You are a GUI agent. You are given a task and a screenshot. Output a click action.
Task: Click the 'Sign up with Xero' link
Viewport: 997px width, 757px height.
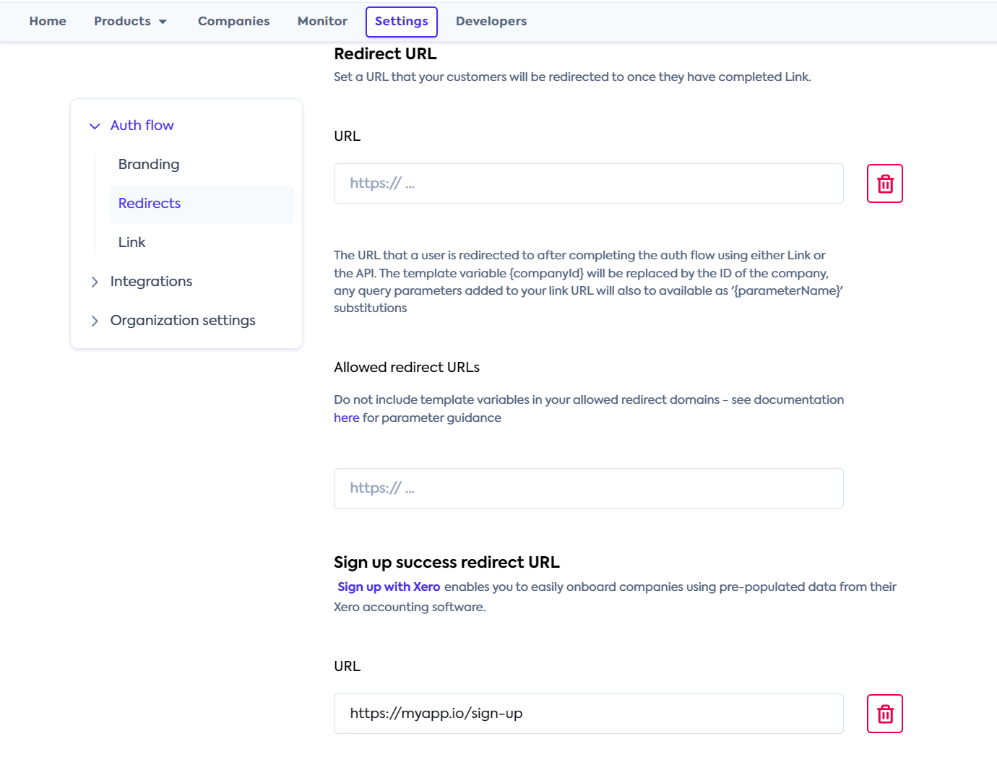point(389,587)
